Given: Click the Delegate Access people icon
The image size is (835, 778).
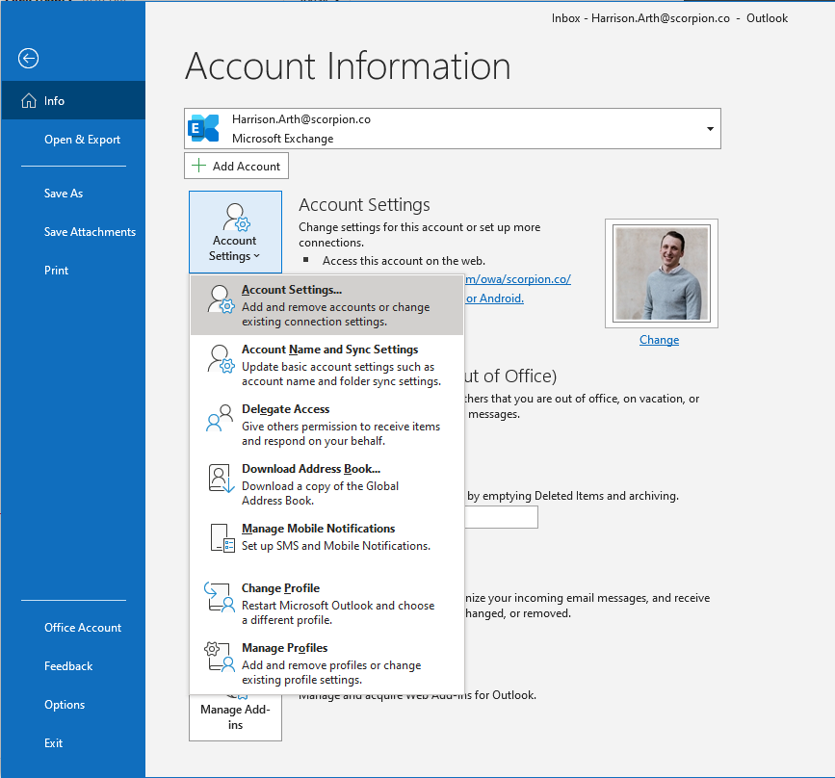Looking at the screenshot, I should click(220, 418).
